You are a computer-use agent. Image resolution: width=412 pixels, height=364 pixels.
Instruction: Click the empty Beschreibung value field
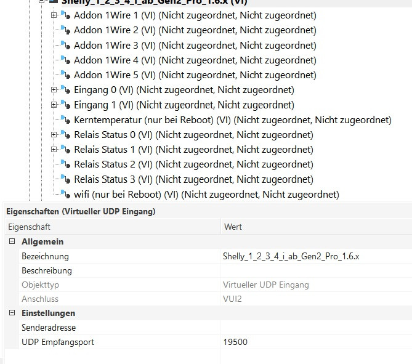[x=317, y=270]
